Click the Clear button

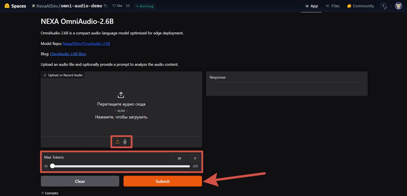point(80,181)
